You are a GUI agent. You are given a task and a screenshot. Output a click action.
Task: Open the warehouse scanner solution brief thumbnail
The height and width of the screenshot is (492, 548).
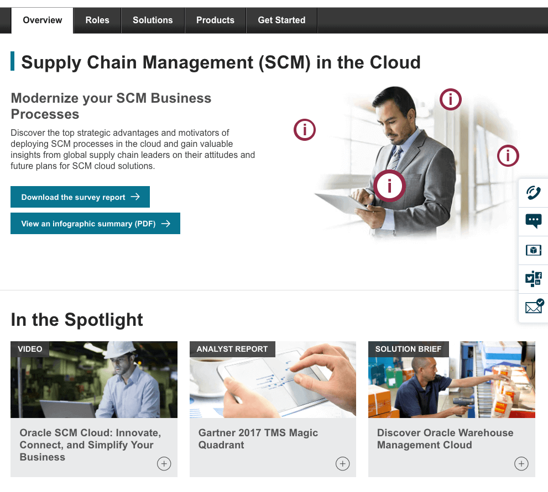[451, 380]
